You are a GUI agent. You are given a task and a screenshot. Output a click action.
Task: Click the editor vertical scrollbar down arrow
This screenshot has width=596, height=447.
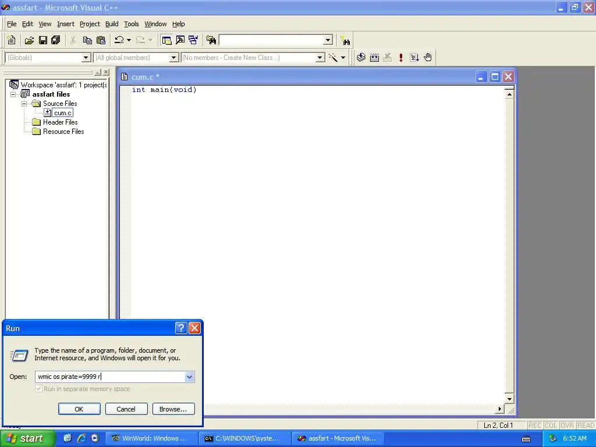point(509,399)
